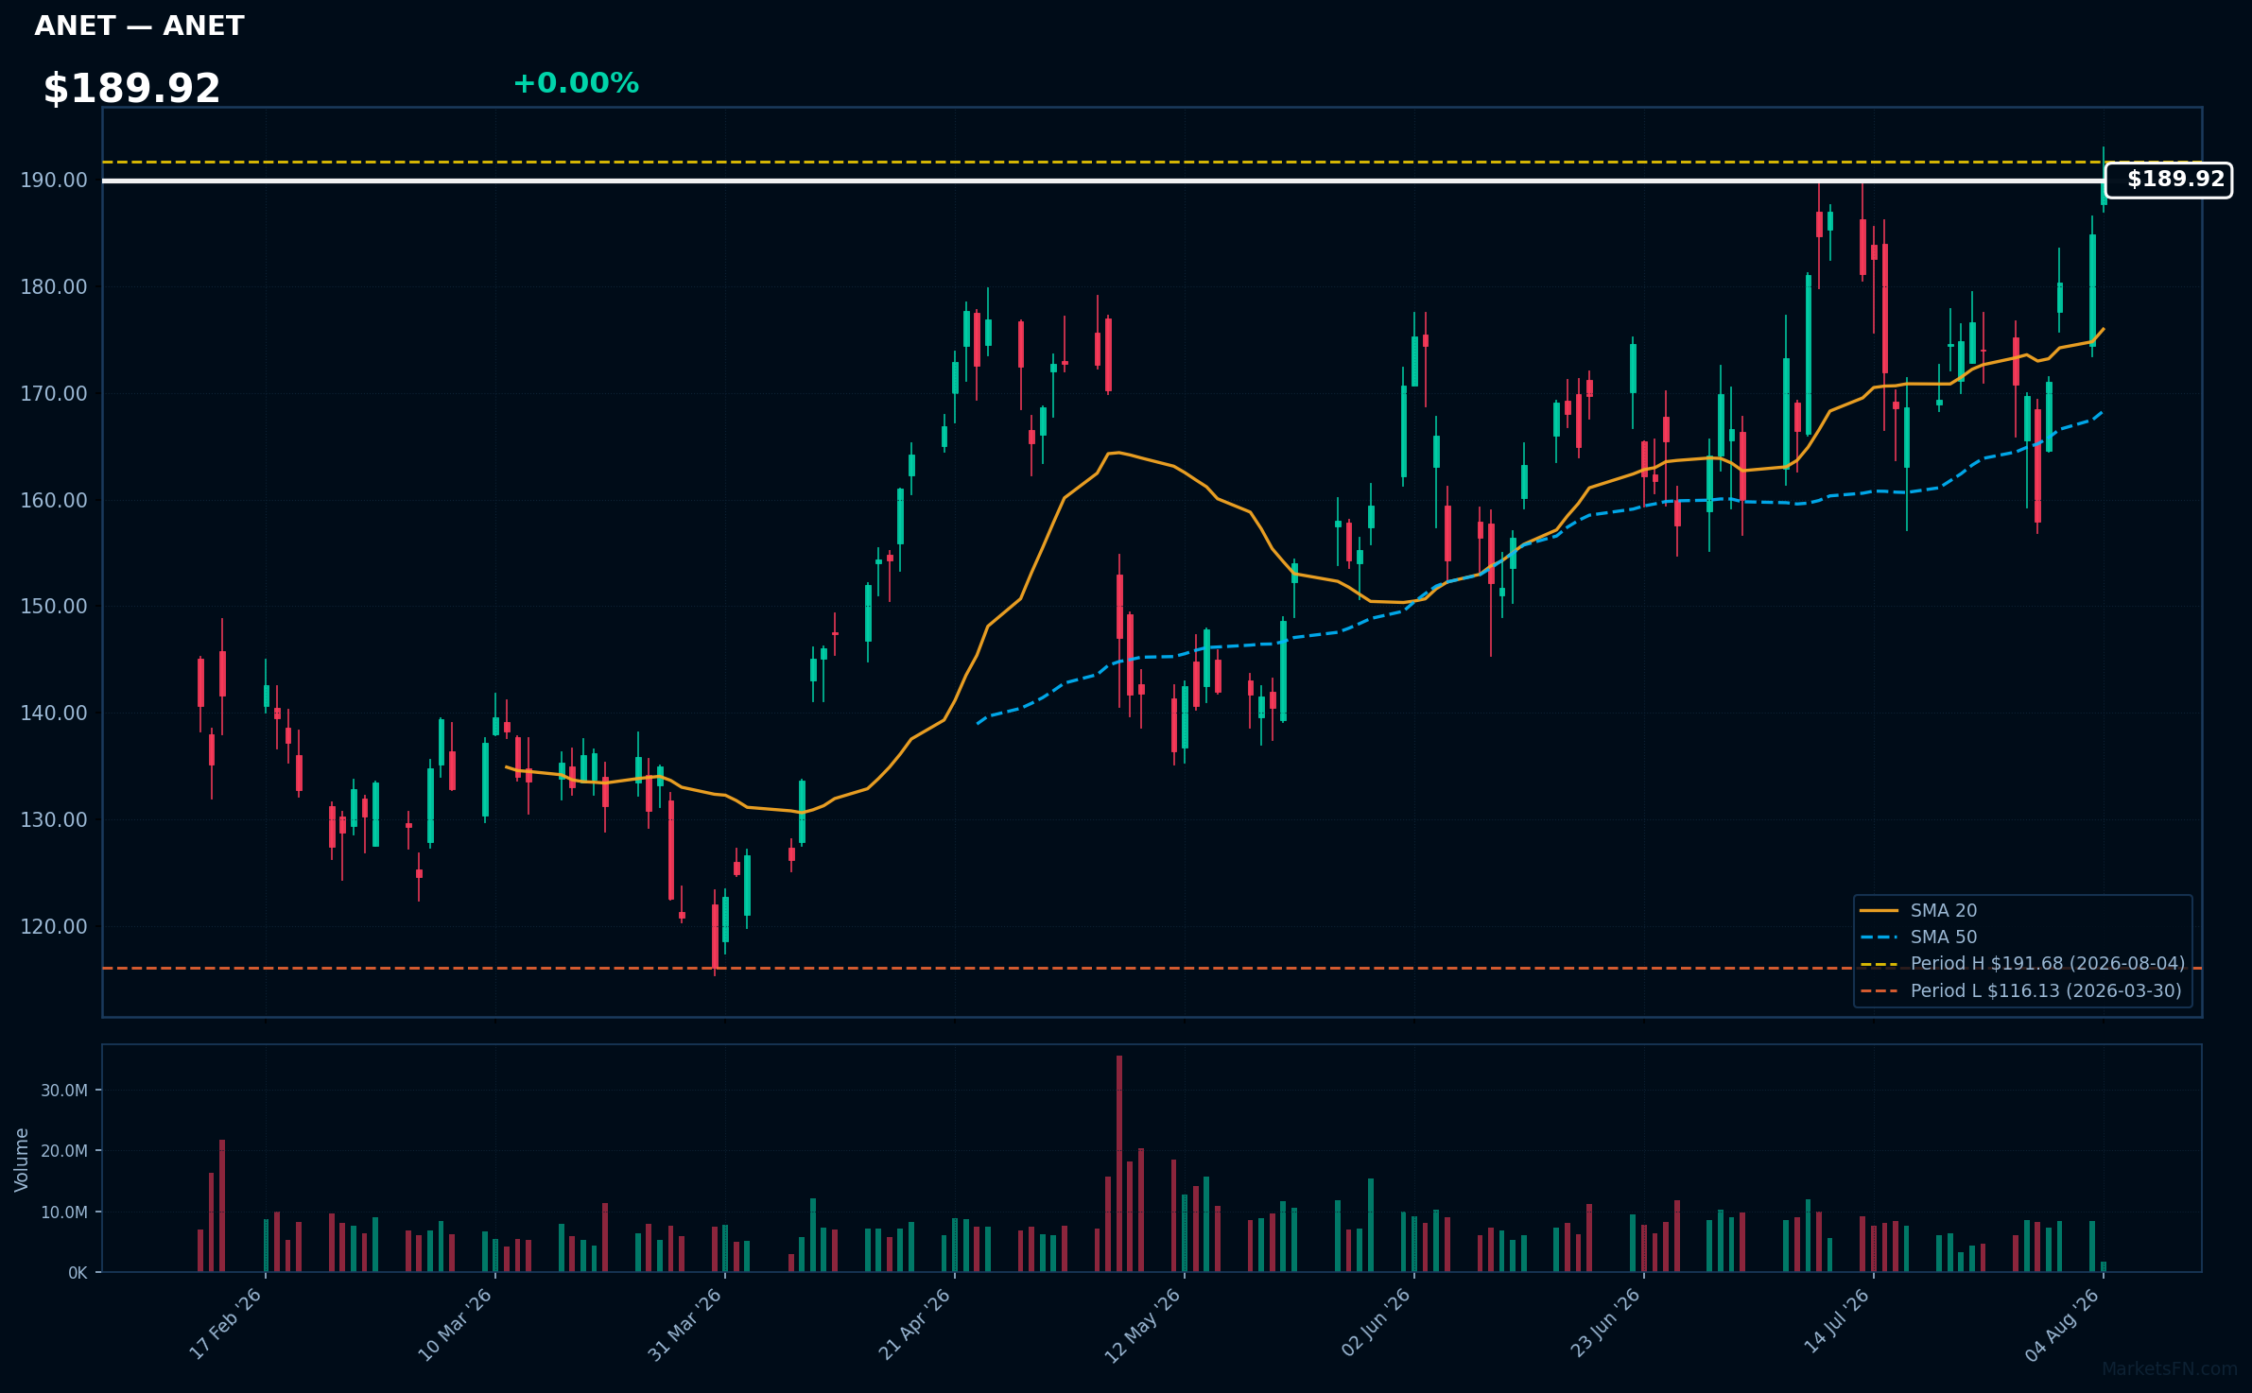Click the +0.00% change value
Viewport: 2252px width, 1393px height.
coord(576,83)
